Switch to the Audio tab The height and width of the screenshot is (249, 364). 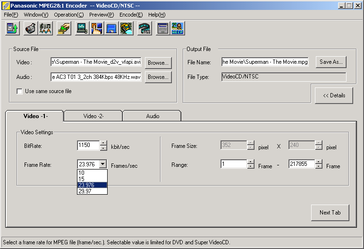[152, 116]
